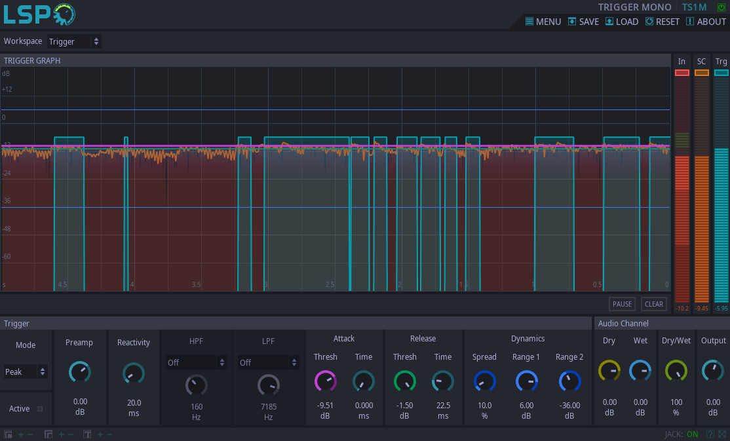This screenshot has width=730, height=441.
Task: Click the LPF dropdown stepper arrows
Action: (x=294, y=362)
